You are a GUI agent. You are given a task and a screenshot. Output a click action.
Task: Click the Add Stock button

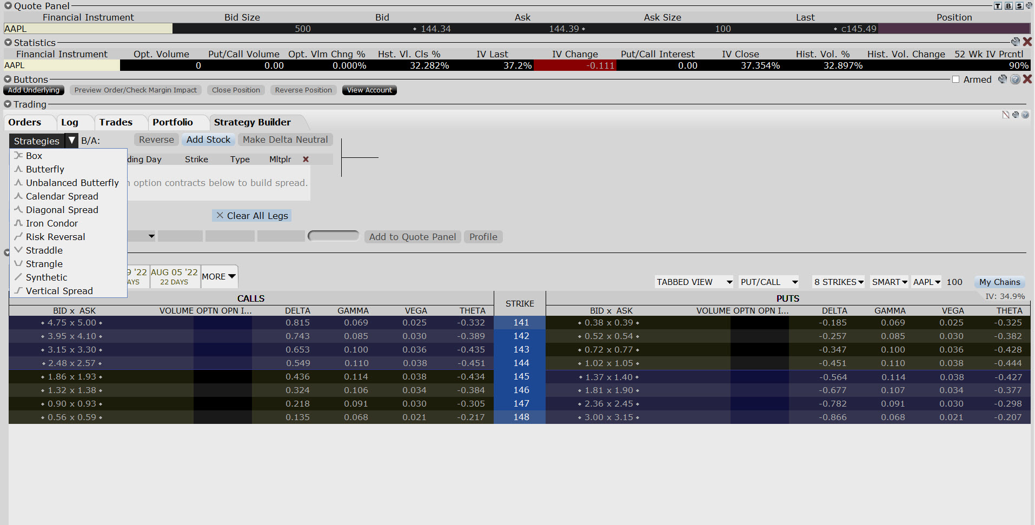208,139
